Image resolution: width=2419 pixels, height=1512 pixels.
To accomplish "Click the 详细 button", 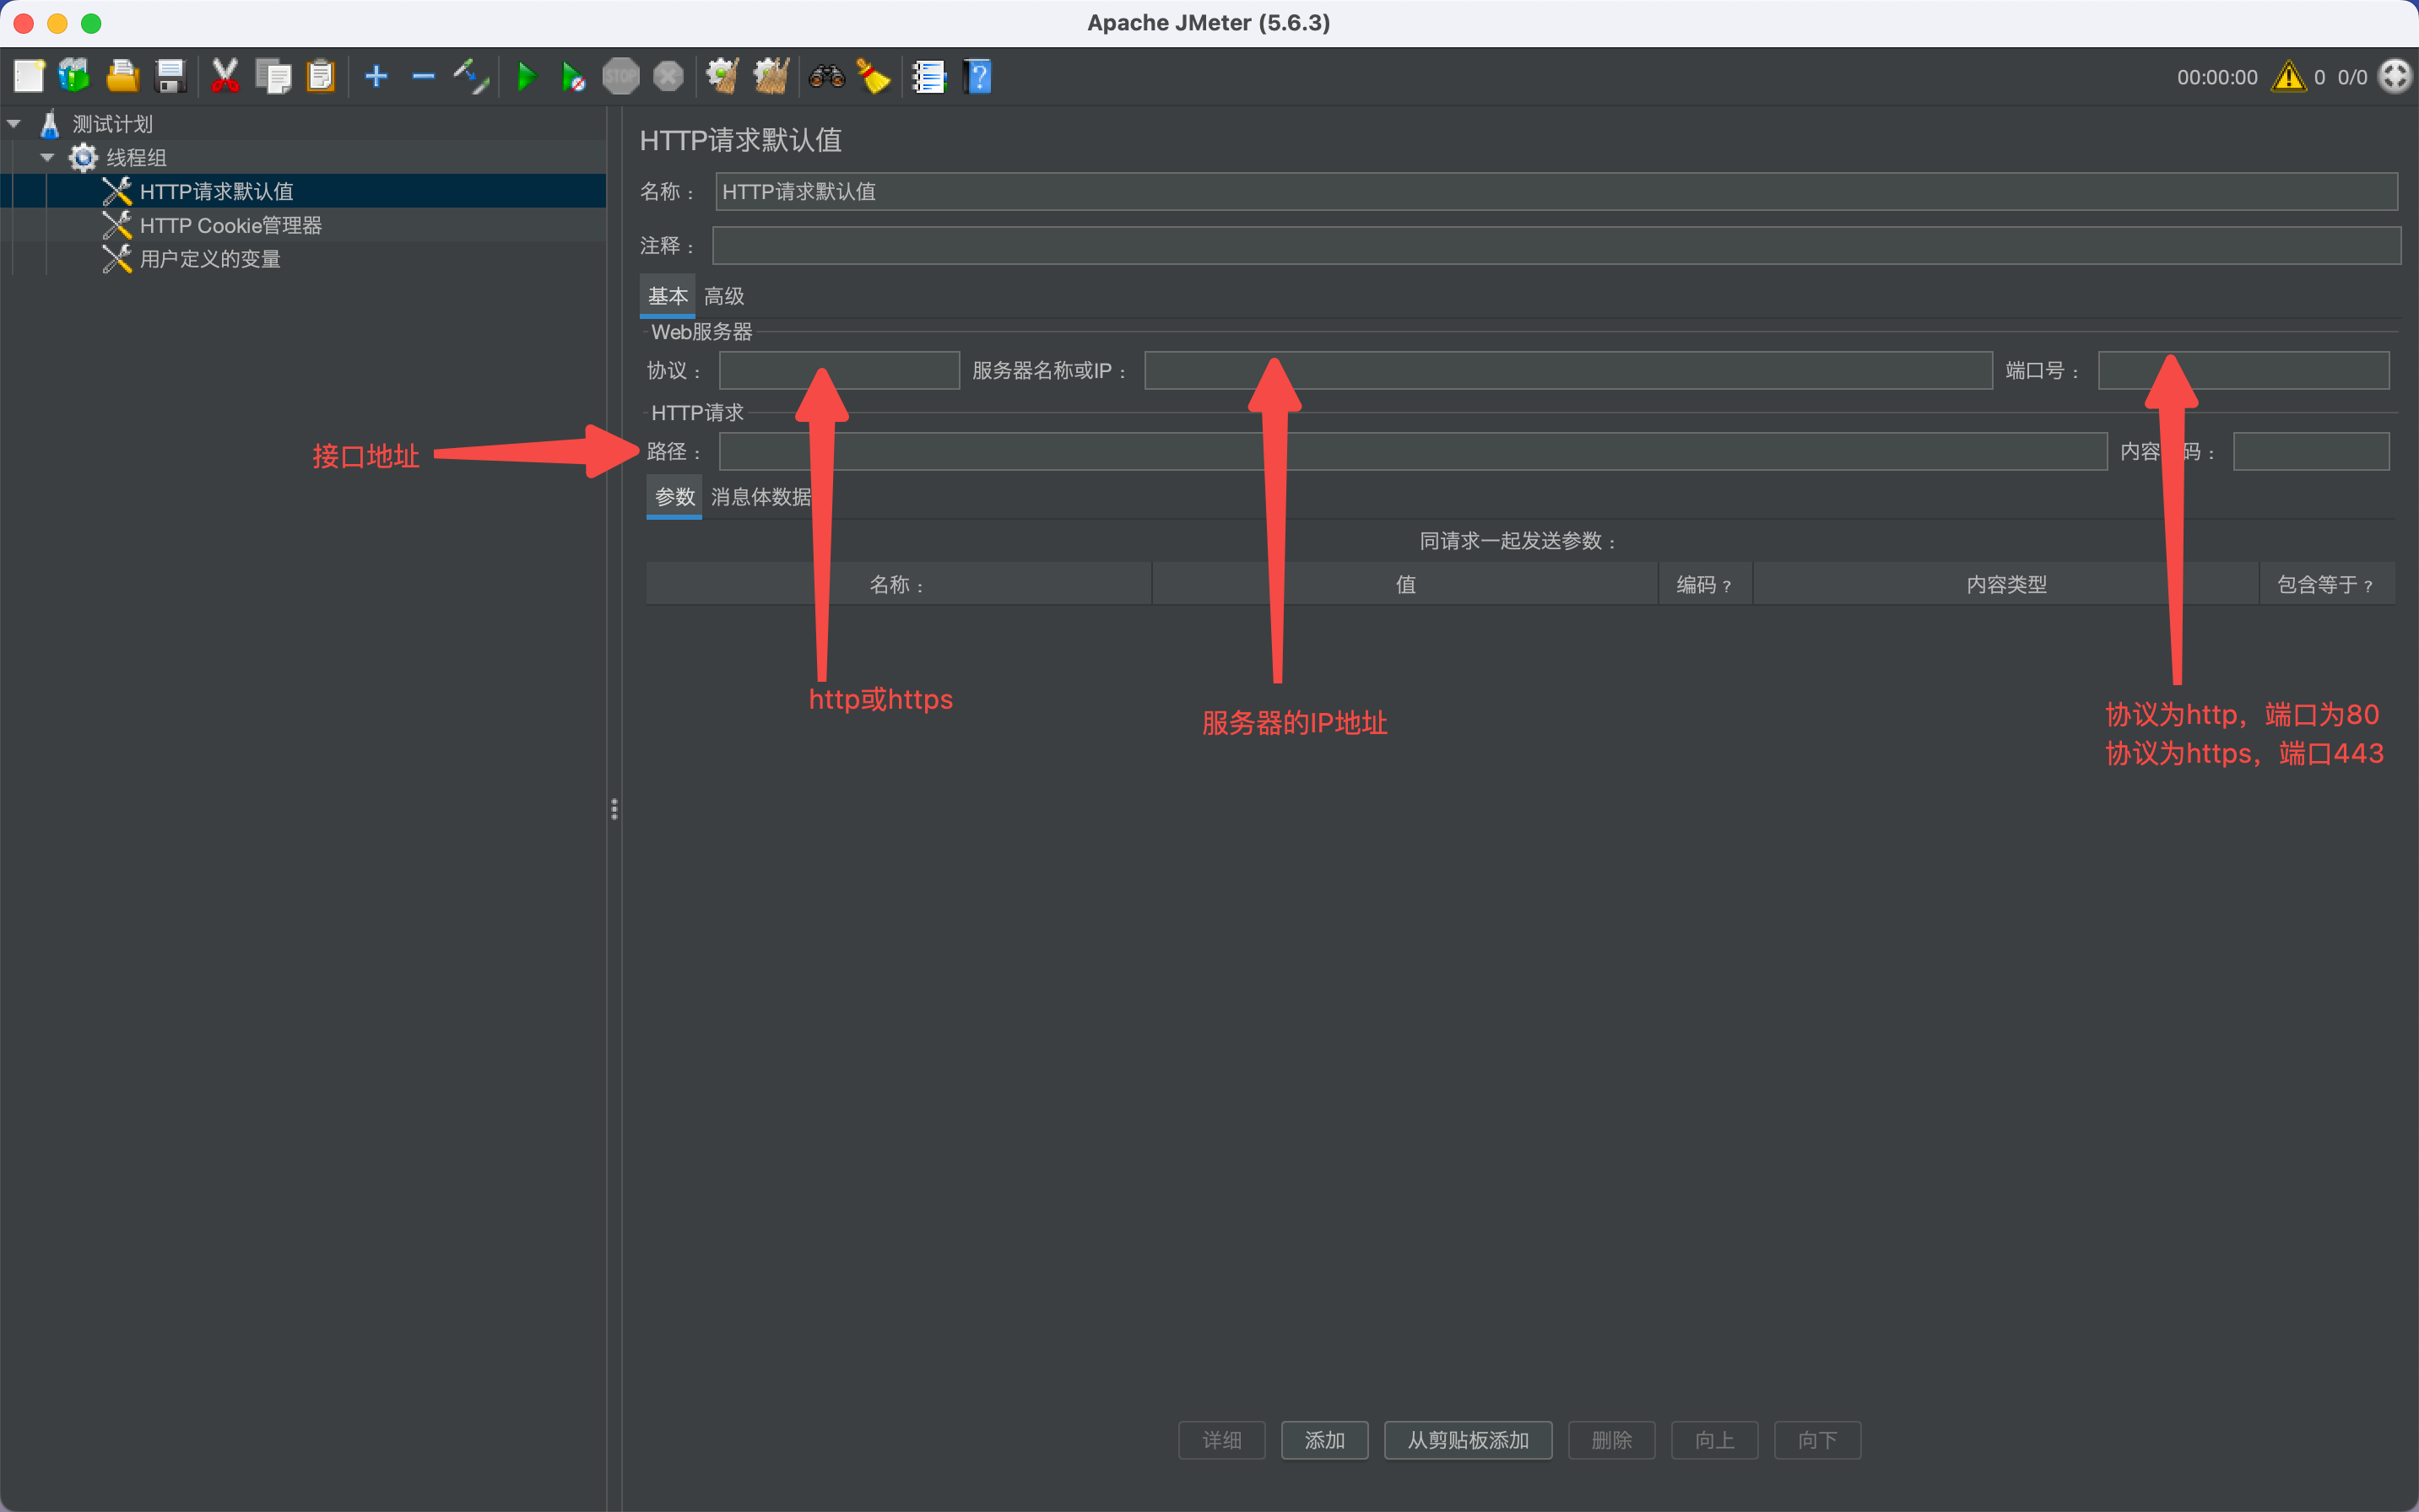I will click(1221, 1440).
